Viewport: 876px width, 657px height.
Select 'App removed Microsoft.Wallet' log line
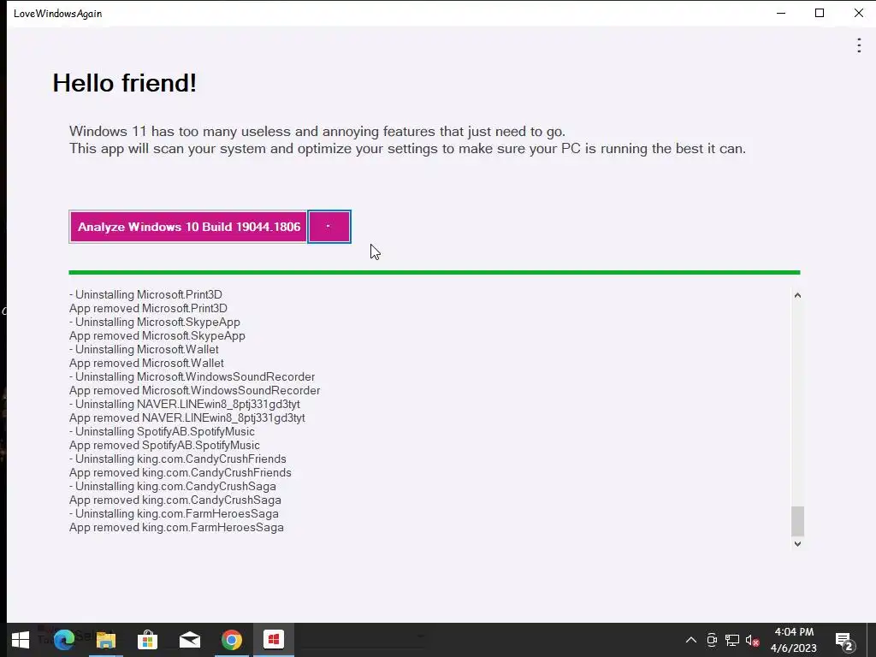[x=146, y=363]
